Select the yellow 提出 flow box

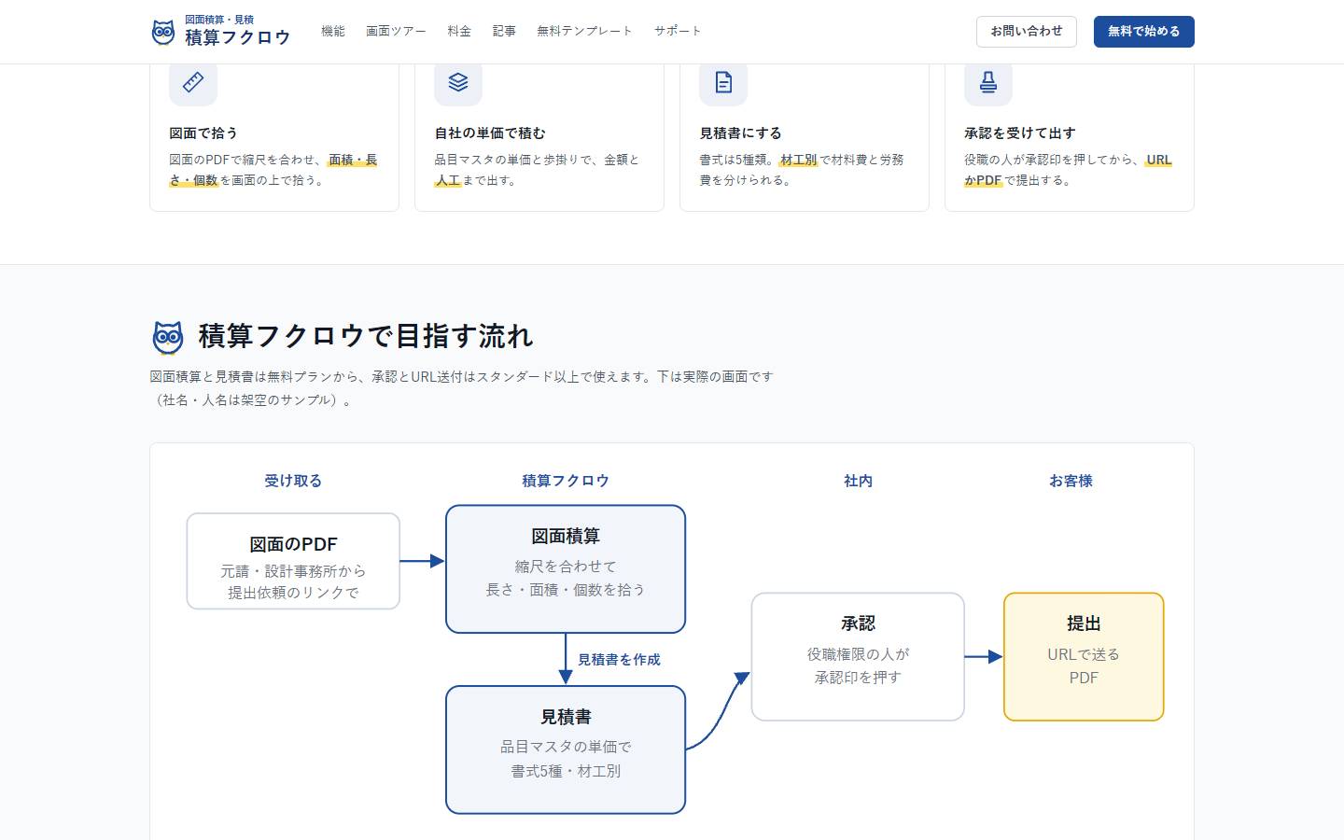coord(1084,656)
